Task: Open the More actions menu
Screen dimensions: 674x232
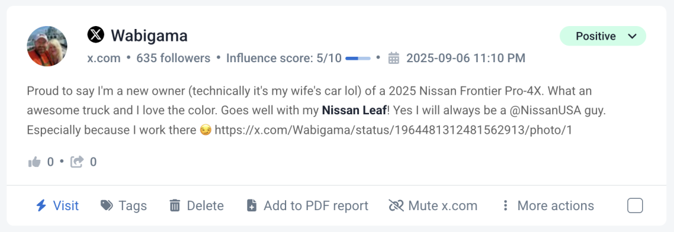Action: click(x=548, y=206)
